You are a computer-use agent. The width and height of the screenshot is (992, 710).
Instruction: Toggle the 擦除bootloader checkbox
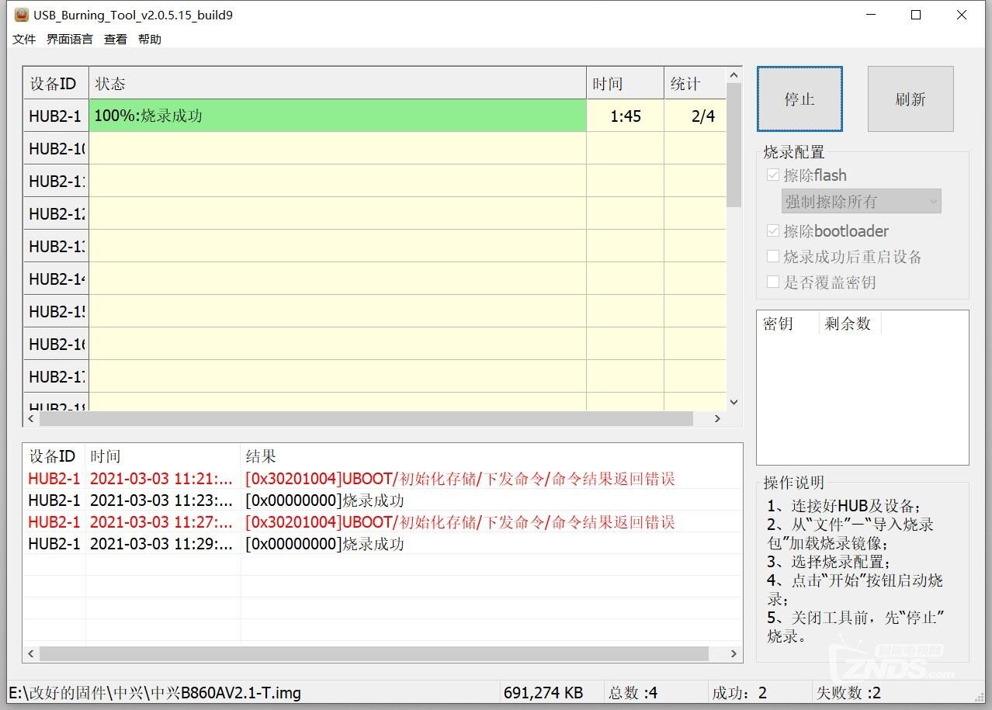point(773,231)
